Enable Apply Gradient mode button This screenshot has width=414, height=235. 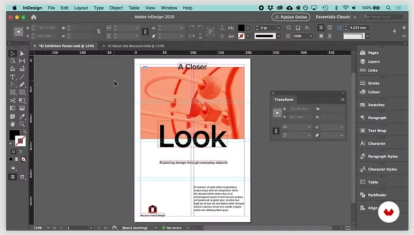[17, 159]
